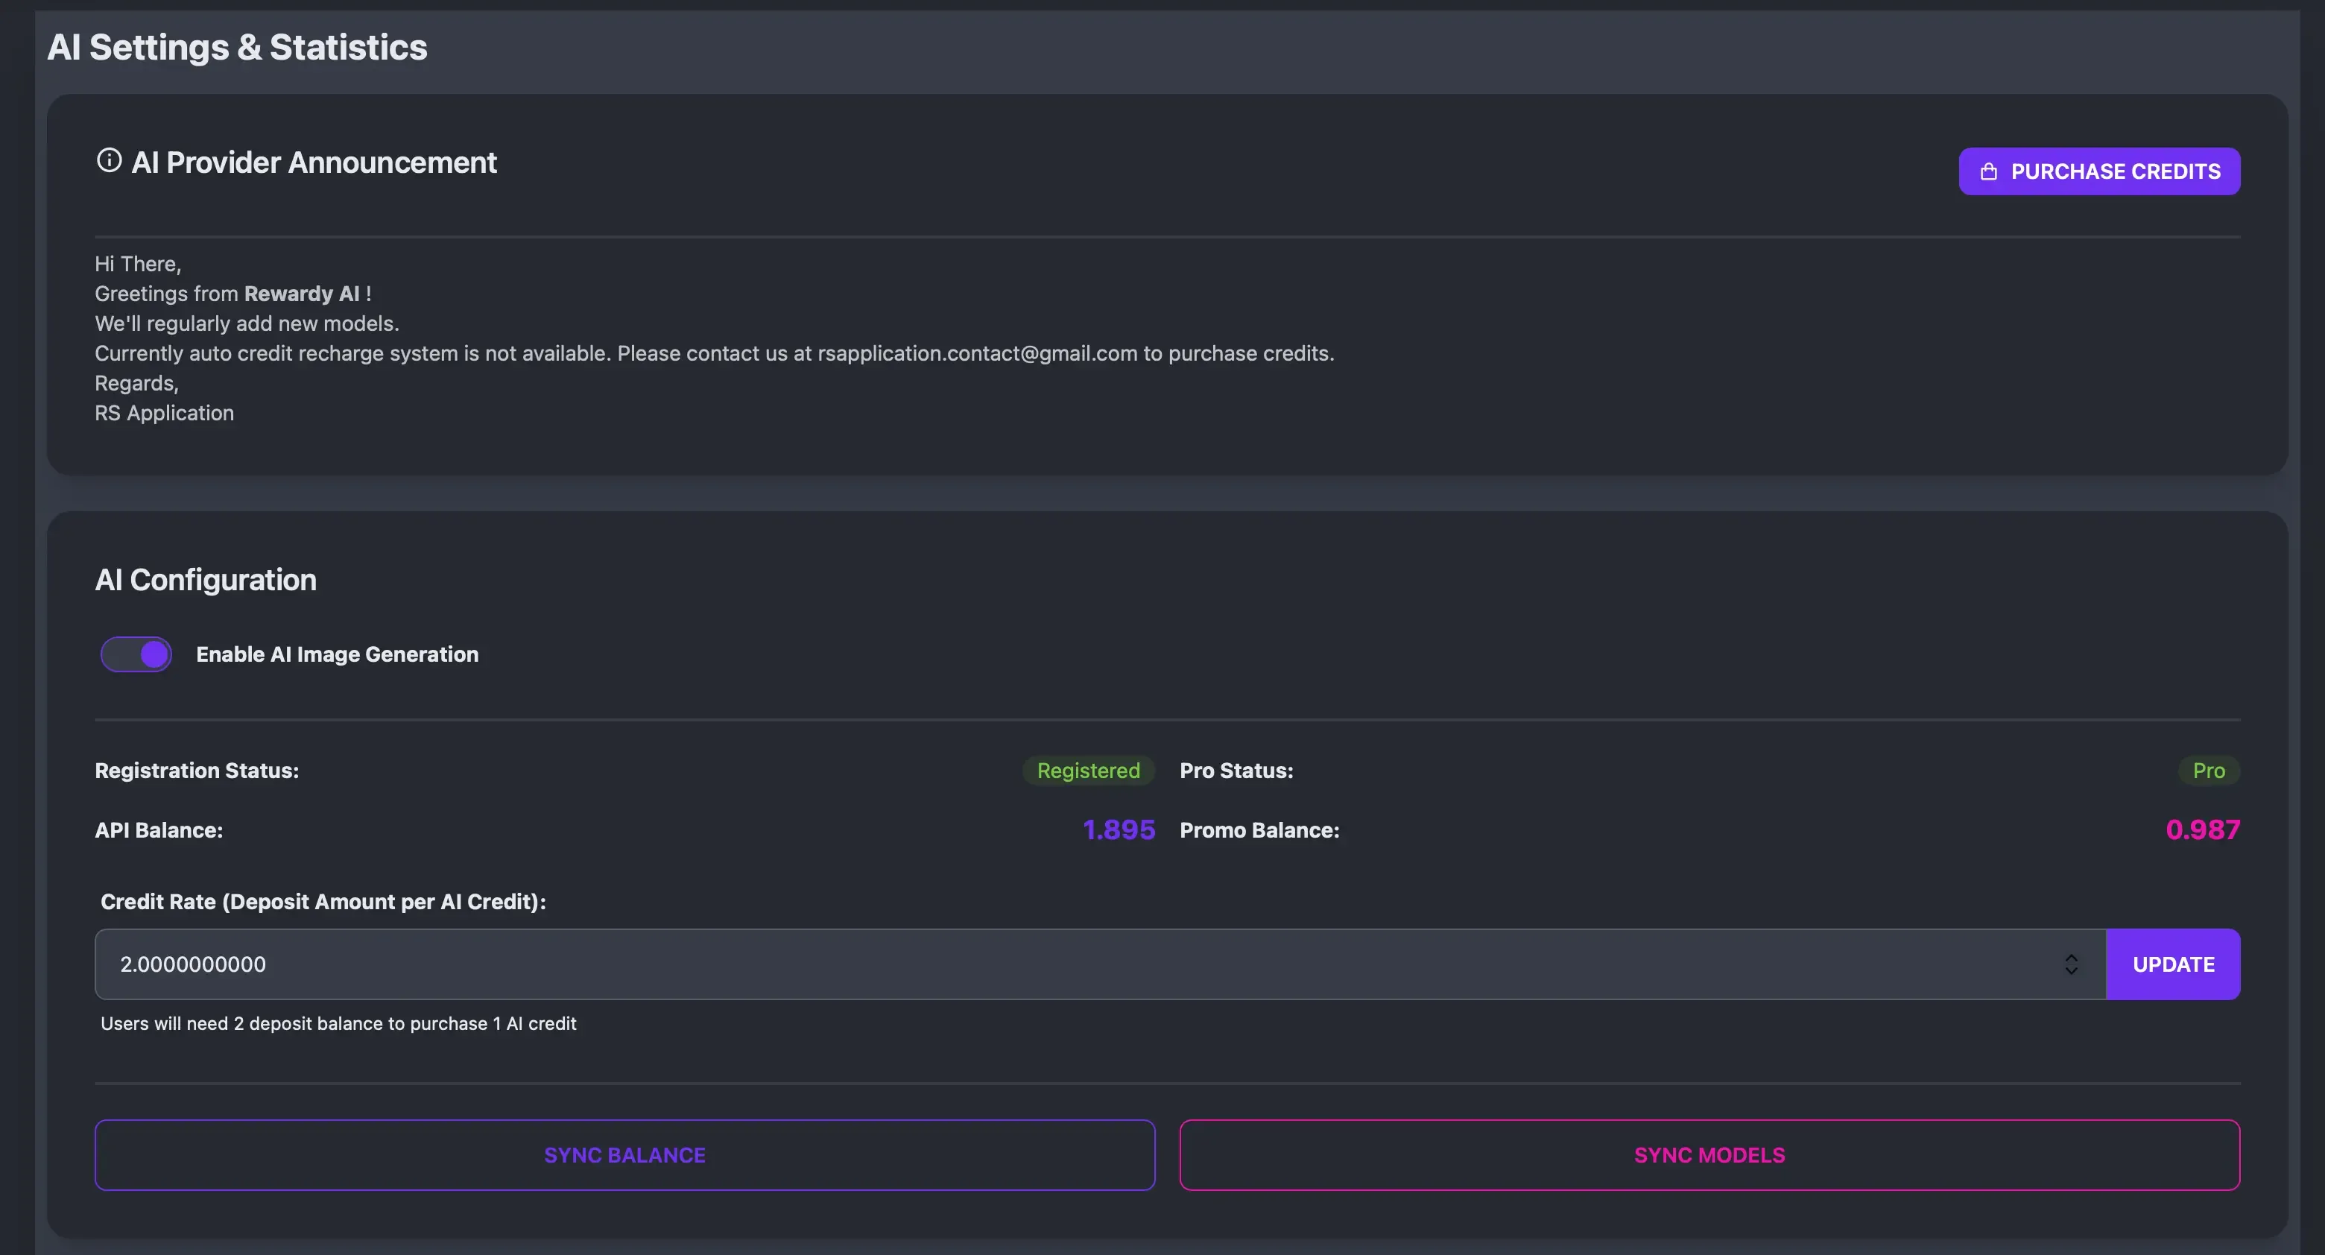Click the SYNC BALANCE button

[624, 1155]
